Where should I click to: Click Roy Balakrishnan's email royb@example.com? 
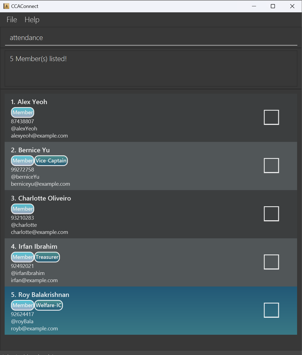pos(34,328)
